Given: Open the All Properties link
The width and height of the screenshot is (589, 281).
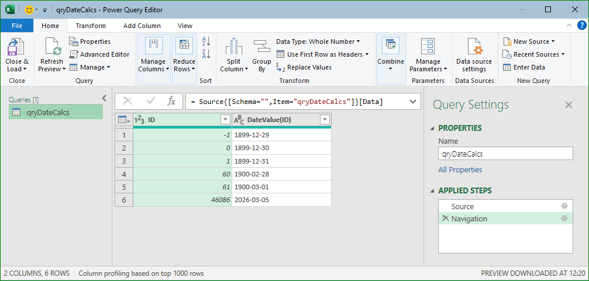Looking at the screenshot, I should (x=460, y=169).
